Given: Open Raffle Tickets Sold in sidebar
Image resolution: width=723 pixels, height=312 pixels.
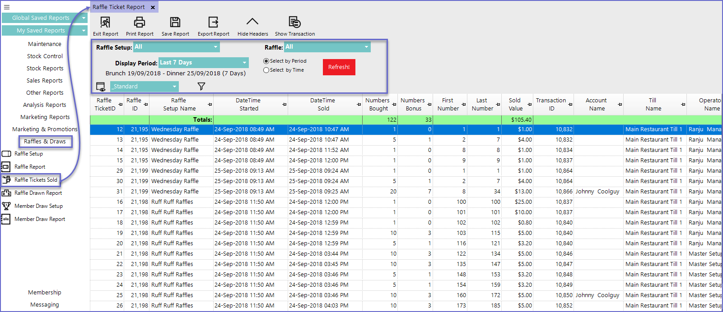Looking at the screenshot, I should coord(36,180).
